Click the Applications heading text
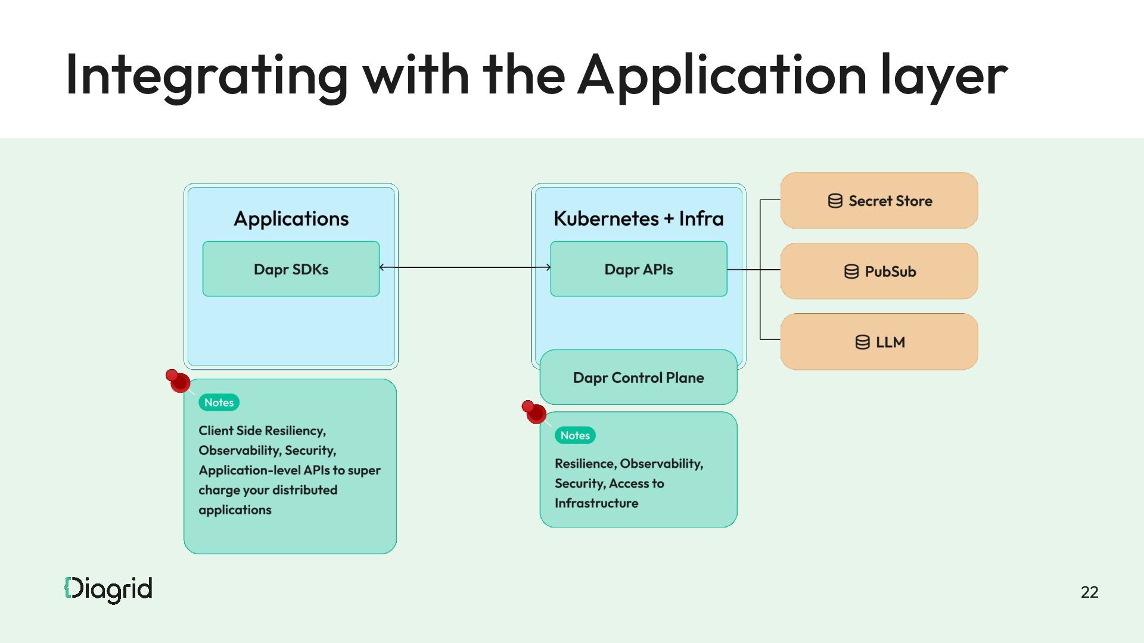Image resolution: width=1144 pixels, height=643 pixels. pyautogui.click(x=291, y=219)
